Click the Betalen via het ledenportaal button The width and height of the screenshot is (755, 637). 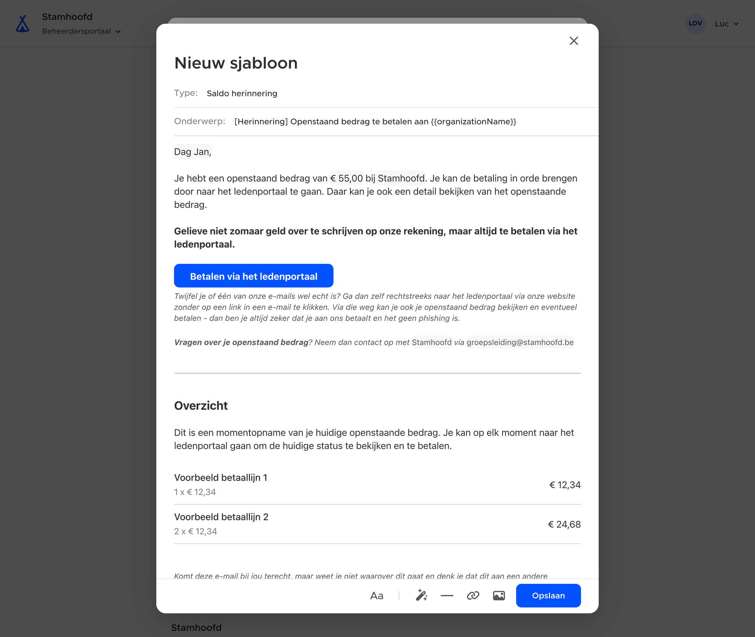tap(254, 276)
